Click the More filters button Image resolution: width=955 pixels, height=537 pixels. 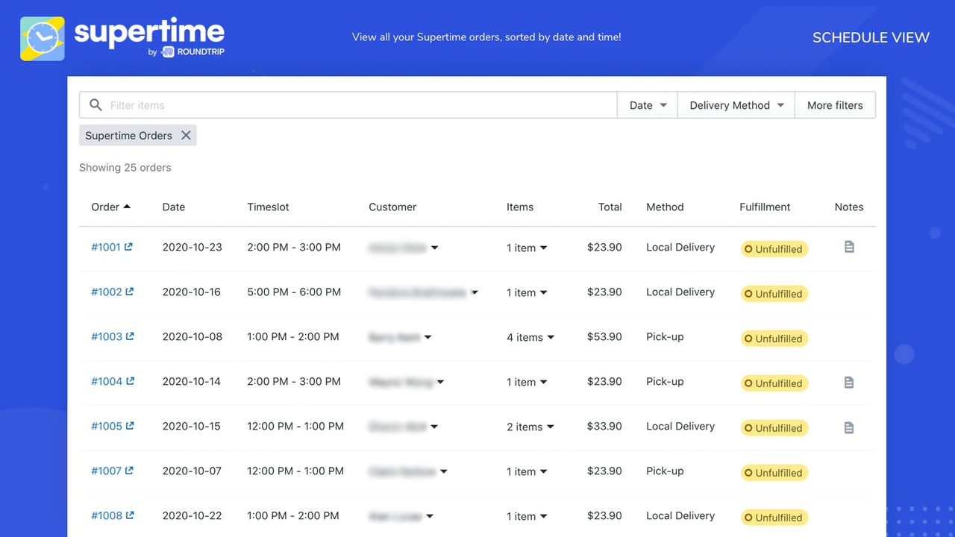point(835,104)
